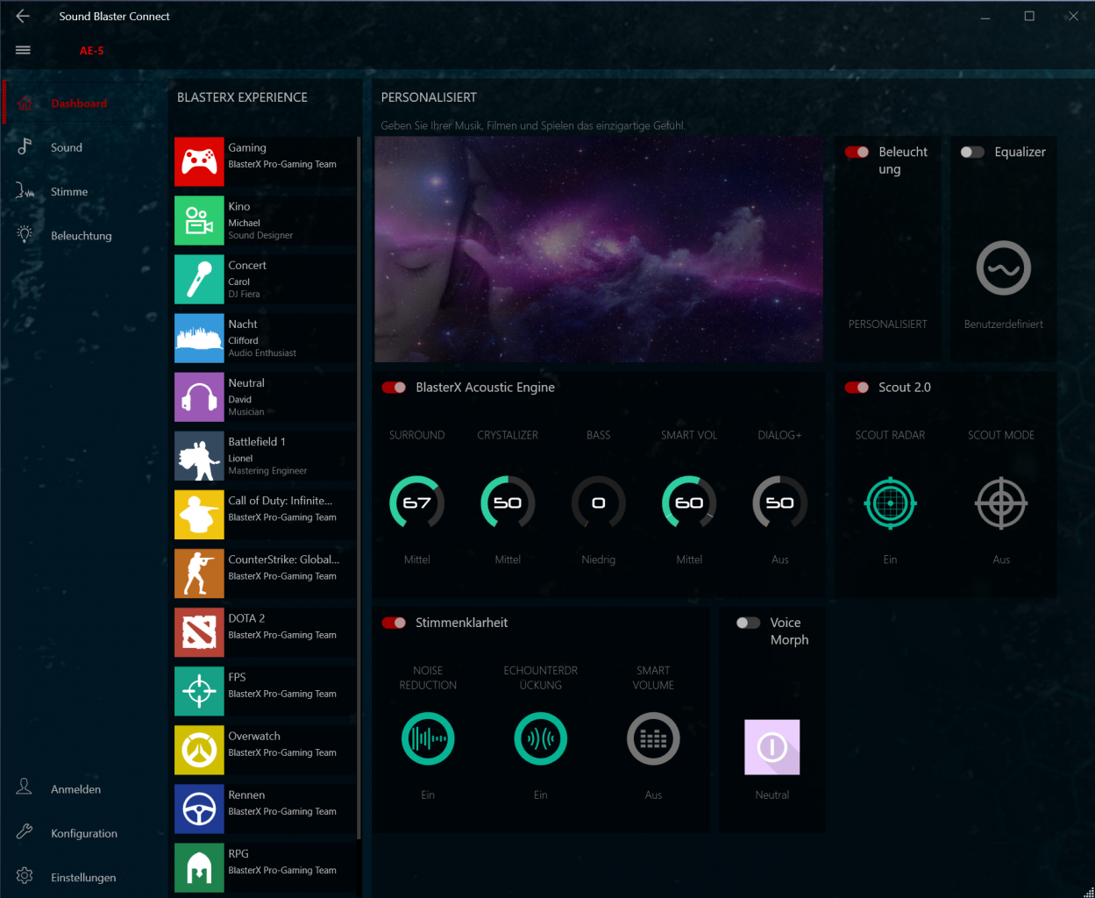This screenshot has width=1095, height=898.
Task: Select 'Audio Enthusiast' under Nacht
Action: point(262,353)
